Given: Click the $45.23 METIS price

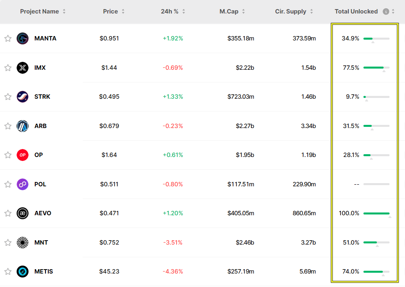Looking at the screenshot, I should point(109,272).
